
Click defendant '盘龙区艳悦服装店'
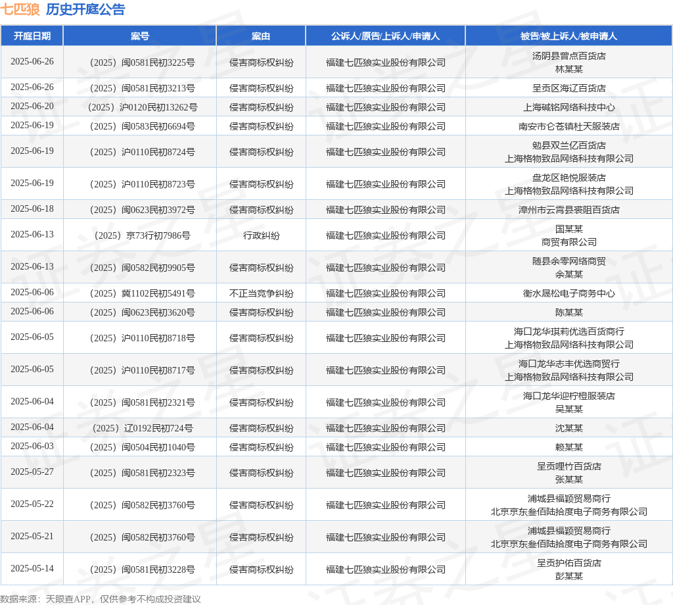(569, 178)
